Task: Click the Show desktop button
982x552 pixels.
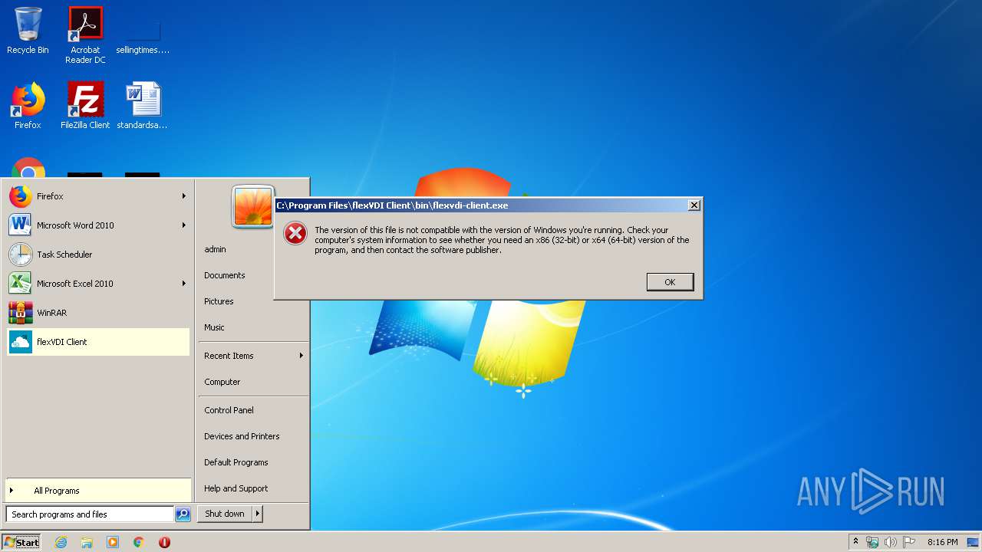Action: coord(973,542)
